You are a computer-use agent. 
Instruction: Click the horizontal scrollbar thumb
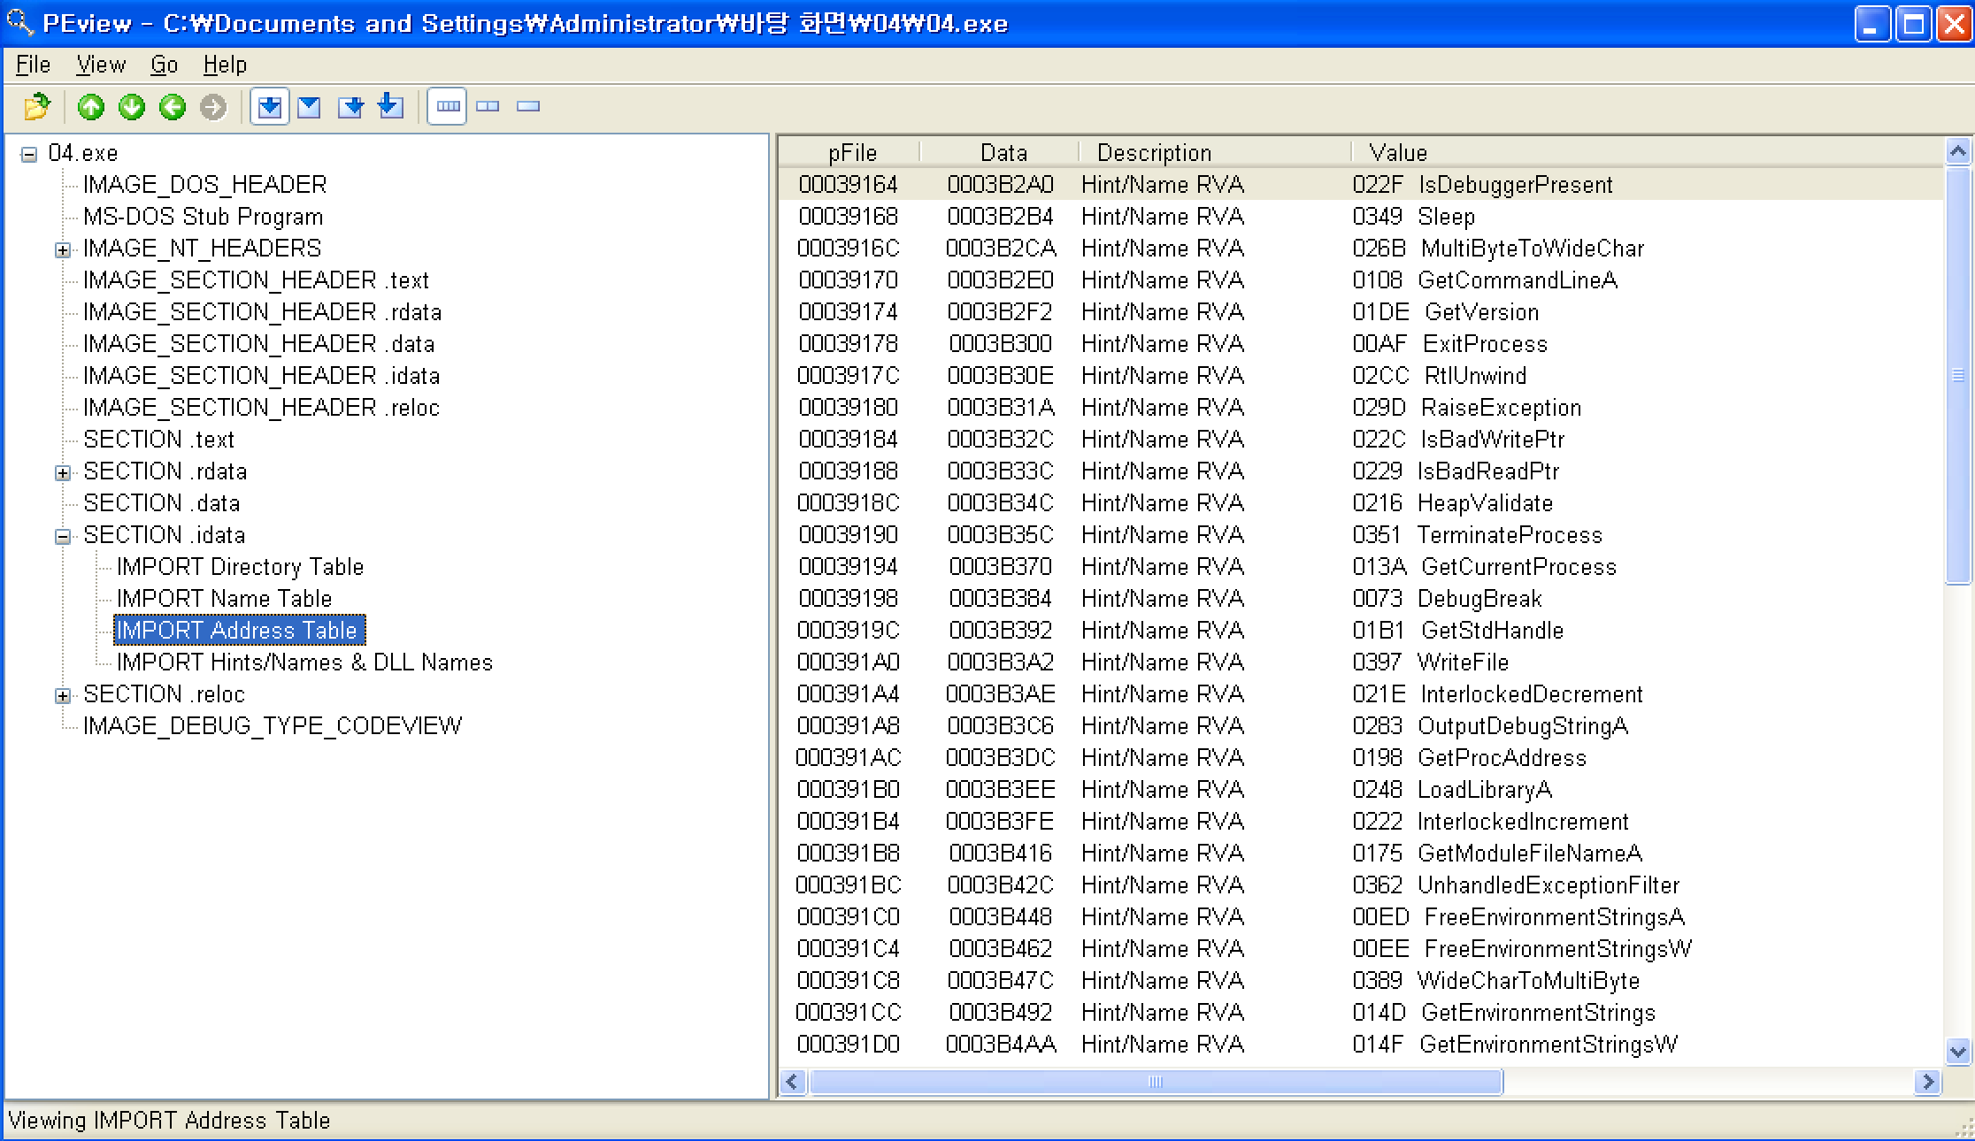(x=1155, y=1082)
